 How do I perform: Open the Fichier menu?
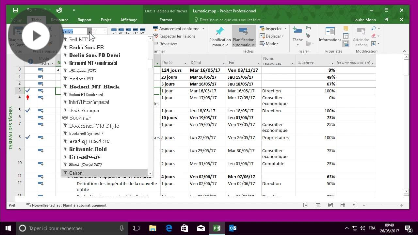[16, 20]
